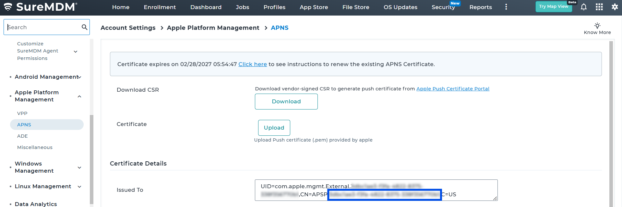Expand Linux Management section
This screenshot has width=622, height=207.
click(79, 187)
